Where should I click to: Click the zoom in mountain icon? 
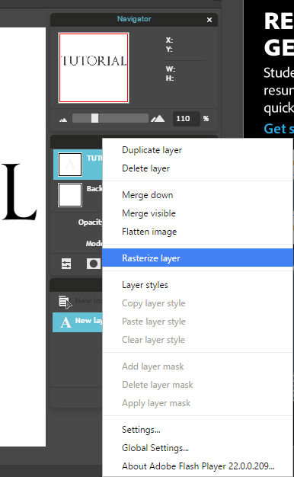click(x=158, y=119)
